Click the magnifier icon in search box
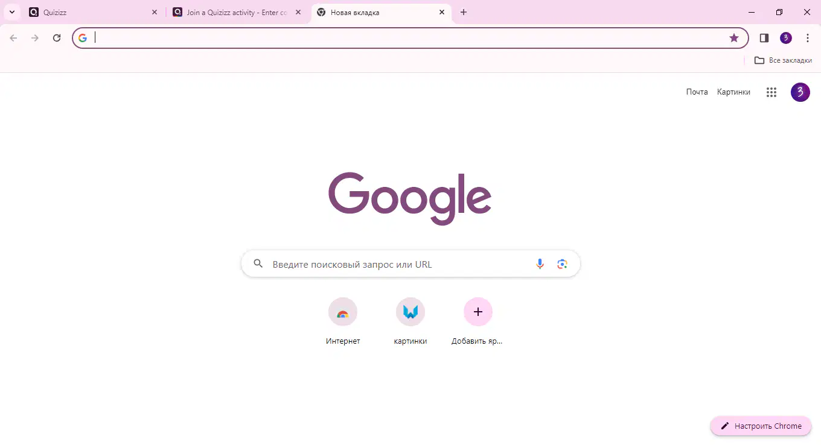The height and width of the screenshot is (445, 821). [258, 264]
